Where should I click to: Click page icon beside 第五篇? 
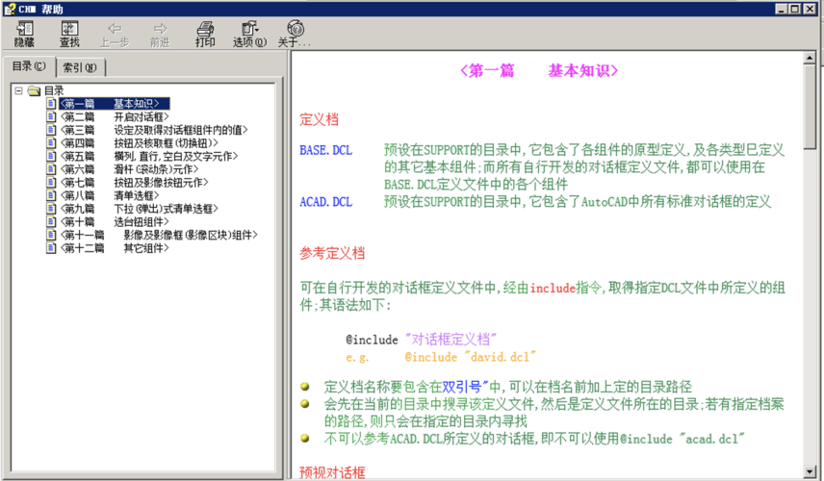coord(51,156)
